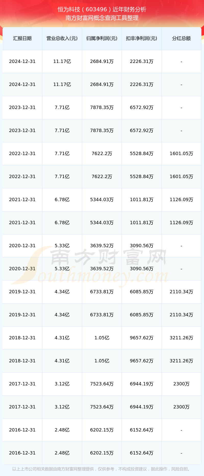This screenshot has height=476, width=204.
Task: Select the 营业总收入(元) column header
Action: [62, 38]
